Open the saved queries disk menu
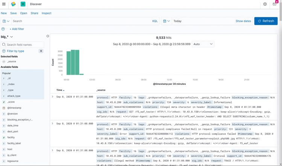The width and height of the screenshot is (282, 166). (6, 21)
